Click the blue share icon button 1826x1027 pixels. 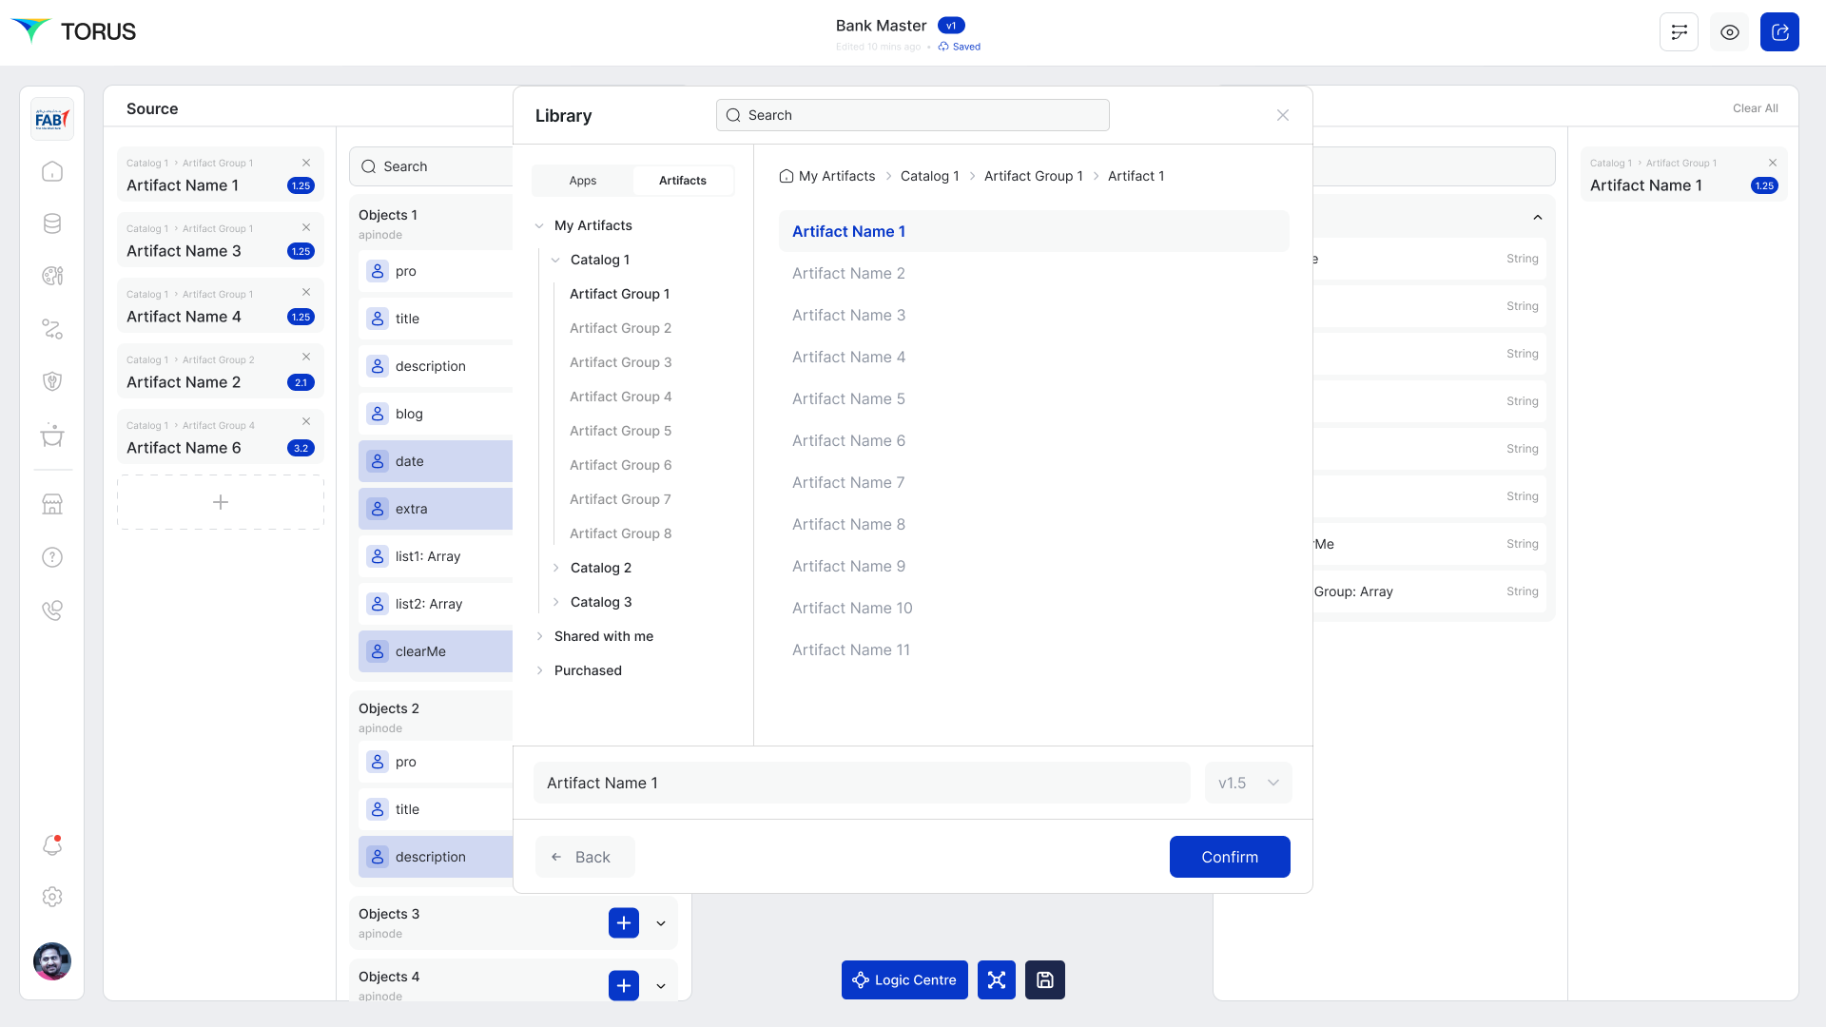coord(1779,32)
